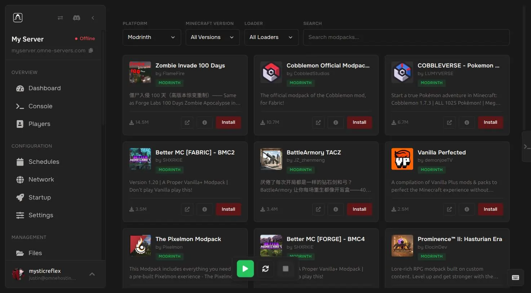Open the Discord icon link
Image resolution: width=531 pixels, height=293 pixels.
76,18
